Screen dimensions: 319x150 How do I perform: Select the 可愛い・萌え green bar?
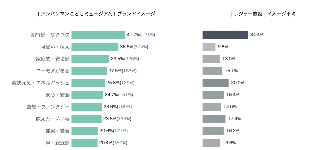point(95,47)
